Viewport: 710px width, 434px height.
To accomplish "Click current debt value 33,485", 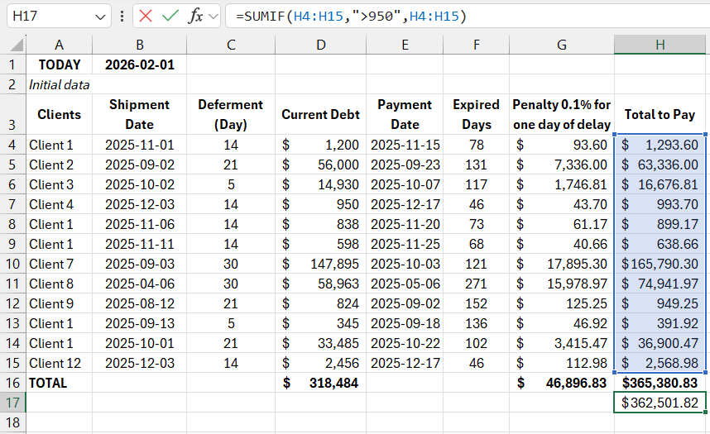I will (320, 344).
